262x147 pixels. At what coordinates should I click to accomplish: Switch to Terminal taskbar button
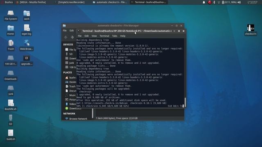click(149, 2)
